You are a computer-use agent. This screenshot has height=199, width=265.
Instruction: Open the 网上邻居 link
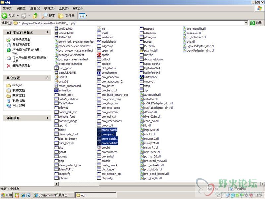pos(19,105)
